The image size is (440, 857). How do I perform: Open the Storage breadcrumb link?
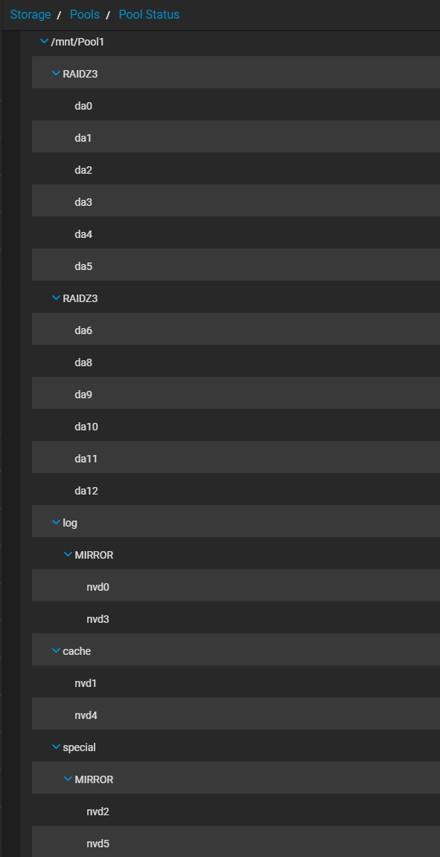tap(31, 15)
